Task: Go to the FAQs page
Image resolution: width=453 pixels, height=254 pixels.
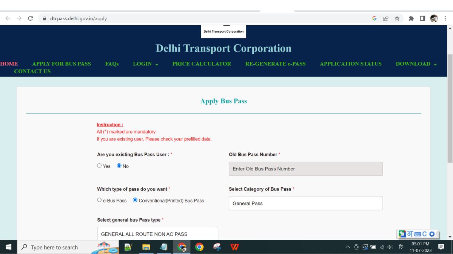Action: [x=112, y=64]
